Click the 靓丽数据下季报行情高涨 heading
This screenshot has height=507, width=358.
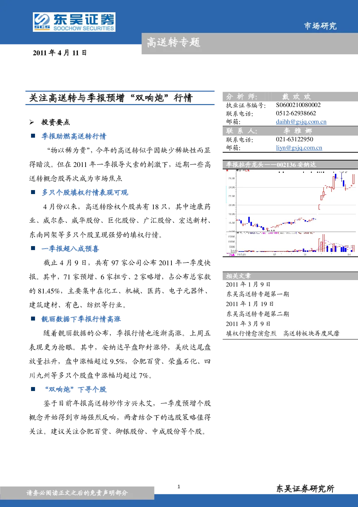(81, 319)
